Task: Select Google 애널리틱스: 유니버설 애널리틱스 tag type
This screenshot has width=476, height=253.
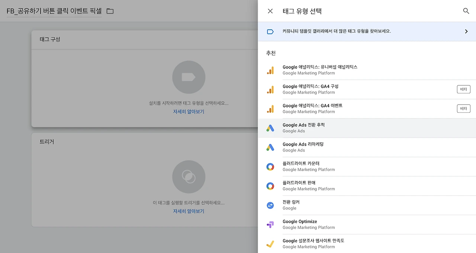Action: 367,70
